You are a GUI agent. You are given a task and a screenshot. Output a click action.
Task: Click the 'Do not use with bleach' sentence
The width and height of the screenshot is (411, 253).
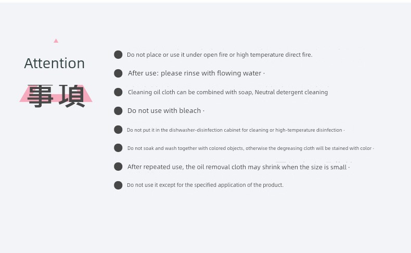tap(164, 111)
